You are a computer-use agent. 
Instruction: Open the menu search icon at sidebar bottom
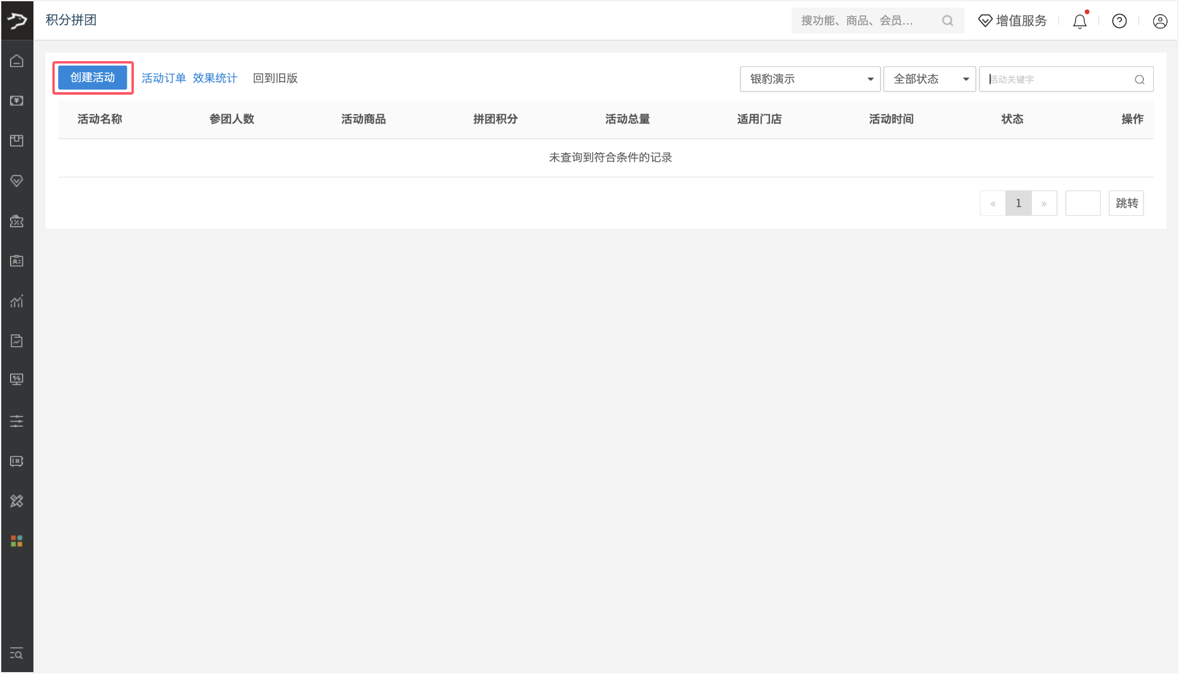pyautogui.click(x=17, y=654)
